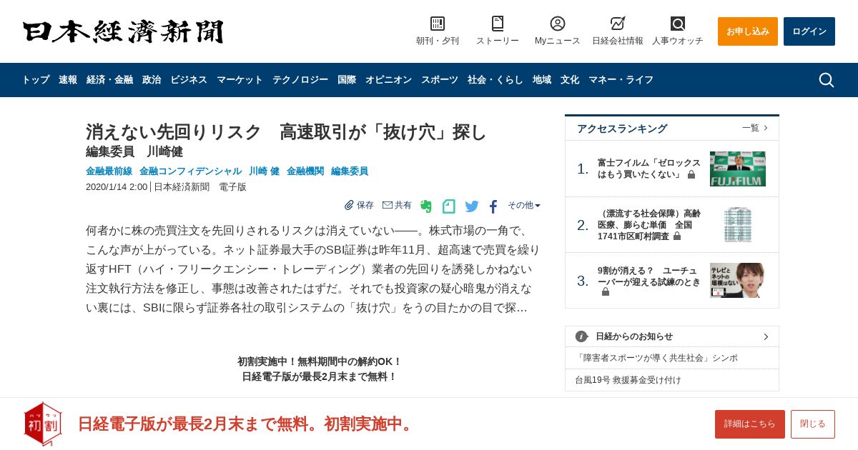858x450 pixels.
Task: Open 金融機関 tag link
Action: pyautogui.click(x=305, y=171)
